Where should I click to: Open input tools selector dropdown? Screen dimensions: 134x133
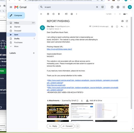pos(125,14)
